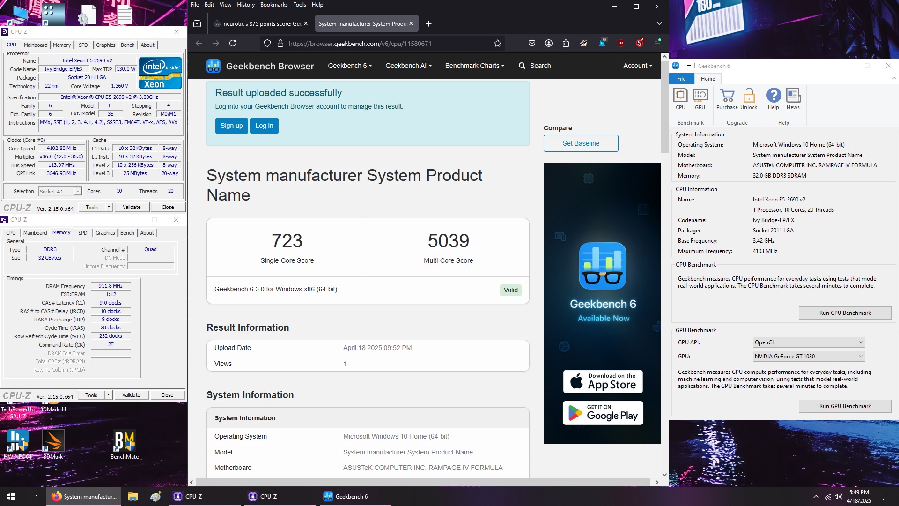Viewport: 899px width, 506px height.
Task: Click the Unlock padlock icon in Geekbench 6
Action: [x=749, y=99]
